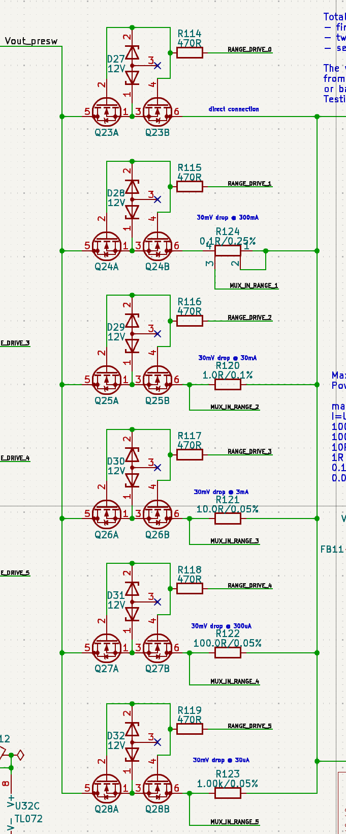Select the "30mV drop @ 300mA" annotation
346x834 pixels.
[x=228, y=217]
